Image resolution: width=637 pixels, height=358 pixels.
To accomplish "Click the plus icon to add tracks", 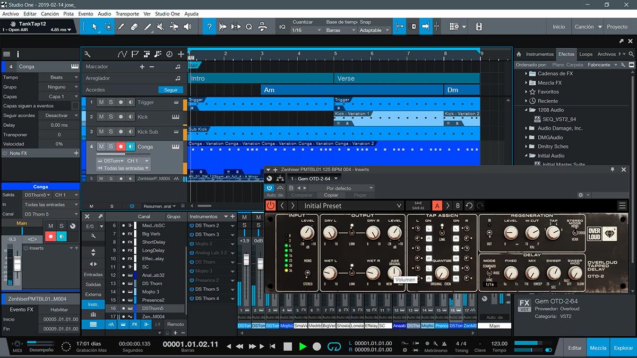I will (181, 54).
